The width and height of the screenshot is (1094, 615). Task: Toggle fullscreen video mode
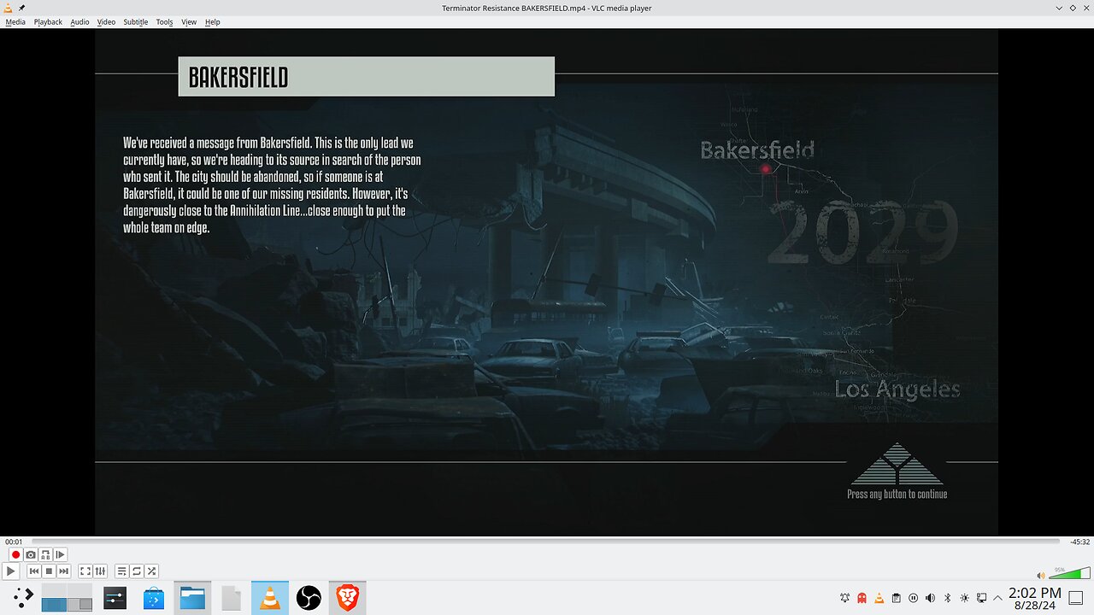pos(85,571)
